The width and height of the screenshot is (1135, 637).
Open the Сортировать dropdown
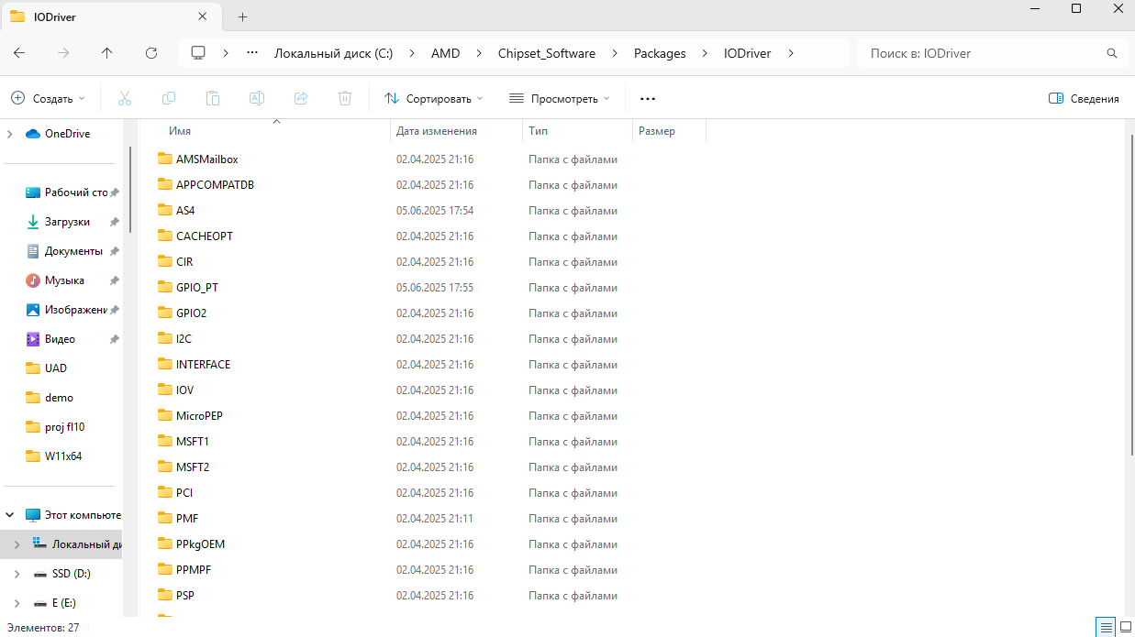click(434, 98)
